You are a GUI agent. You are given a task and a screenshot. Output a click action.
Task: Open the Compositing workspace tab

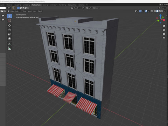point(72,5)
